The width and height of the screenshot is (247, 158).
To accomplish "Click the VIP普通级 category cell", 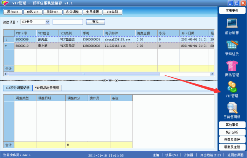I will [x=70, y=40].
